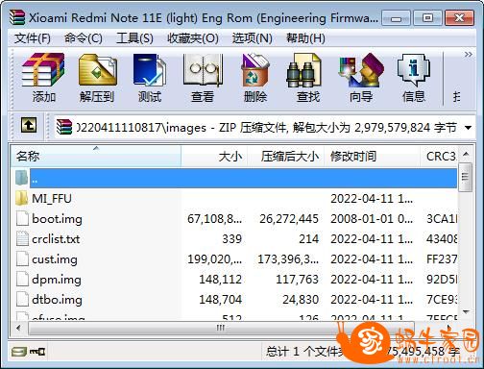
Task: Click the dpm.img file icon
Action: pos(22,280)
